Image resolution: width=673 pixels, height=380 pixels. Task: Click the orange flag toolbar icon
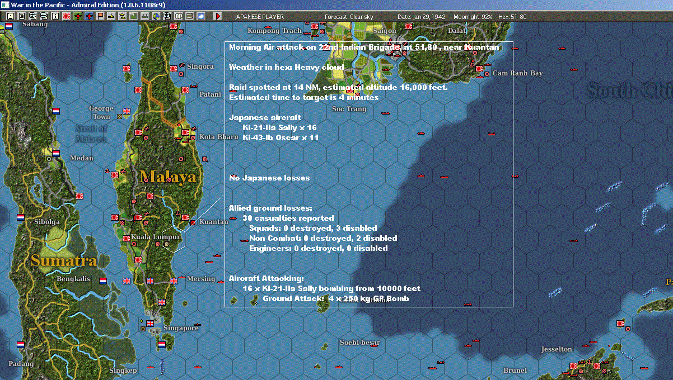(101, 16)
